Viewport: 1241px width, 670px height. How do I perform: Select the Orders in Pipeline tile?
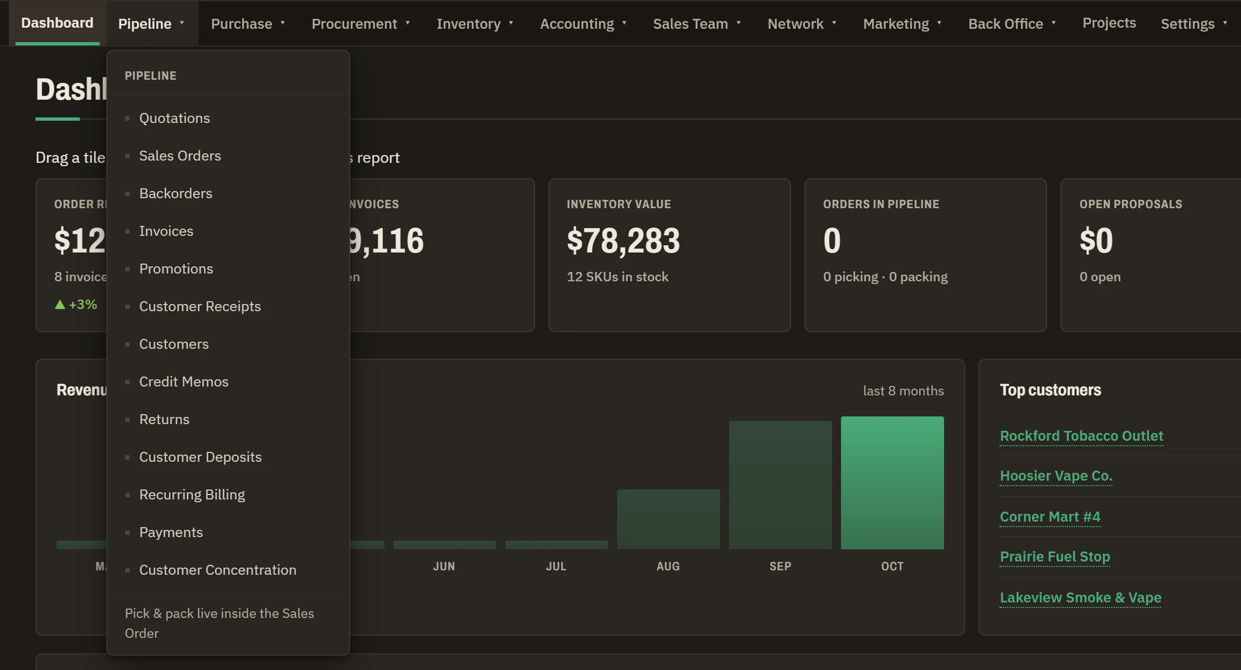click(x=925, y=255)
